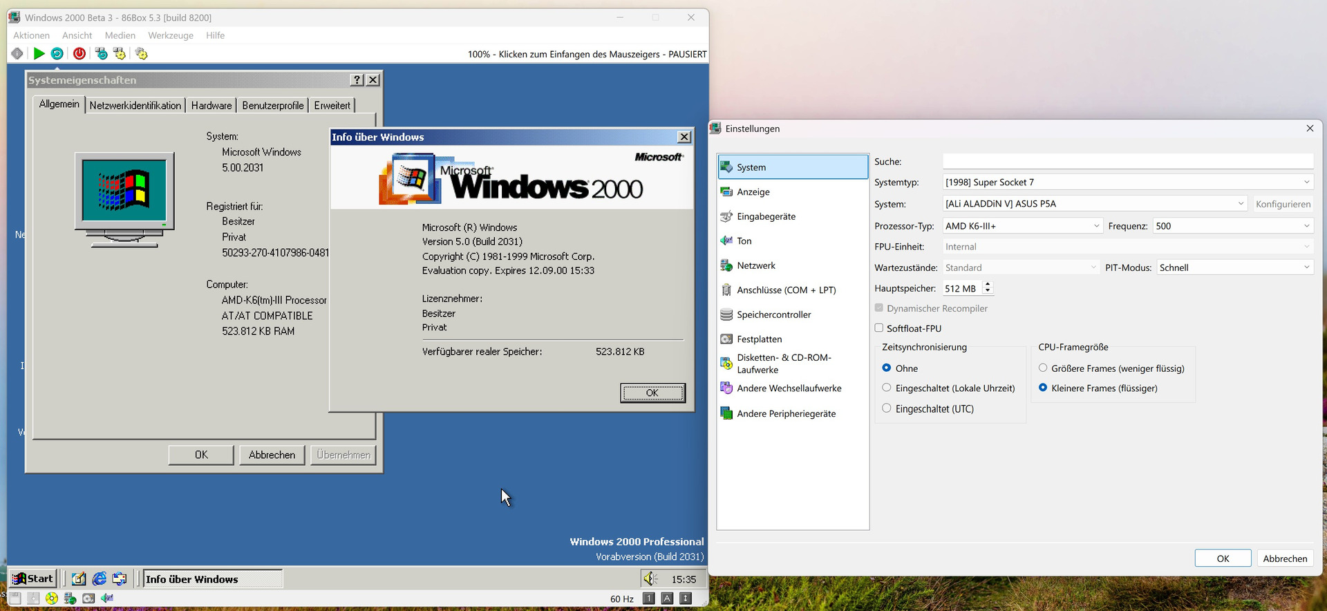This screenshot has height=611, width=1327.
Task: Enable the Softfloat-FPU checkbox
Action: coord(879,328)
